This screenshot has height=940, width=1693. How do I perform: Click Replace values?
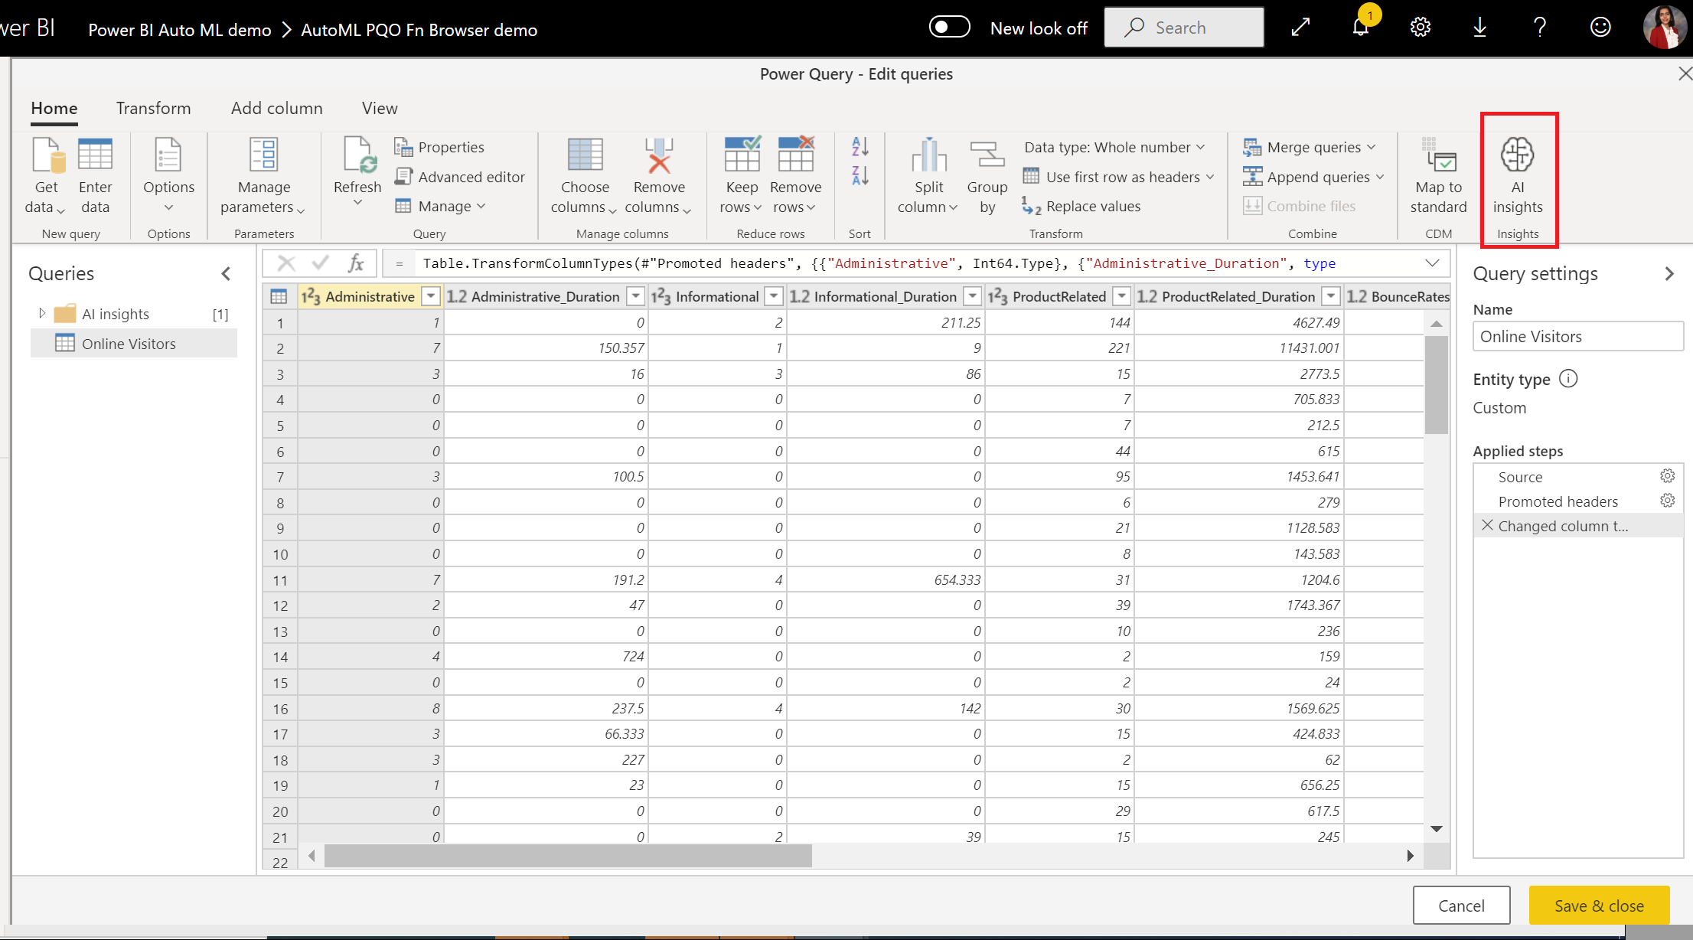(x=1081, y=206)
